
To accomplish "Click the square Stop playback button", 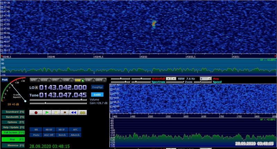I will 64,112.
